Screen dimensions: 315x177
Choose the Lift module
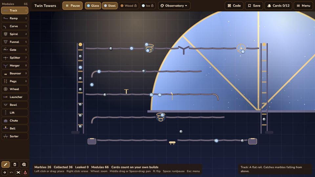(15, 112)
